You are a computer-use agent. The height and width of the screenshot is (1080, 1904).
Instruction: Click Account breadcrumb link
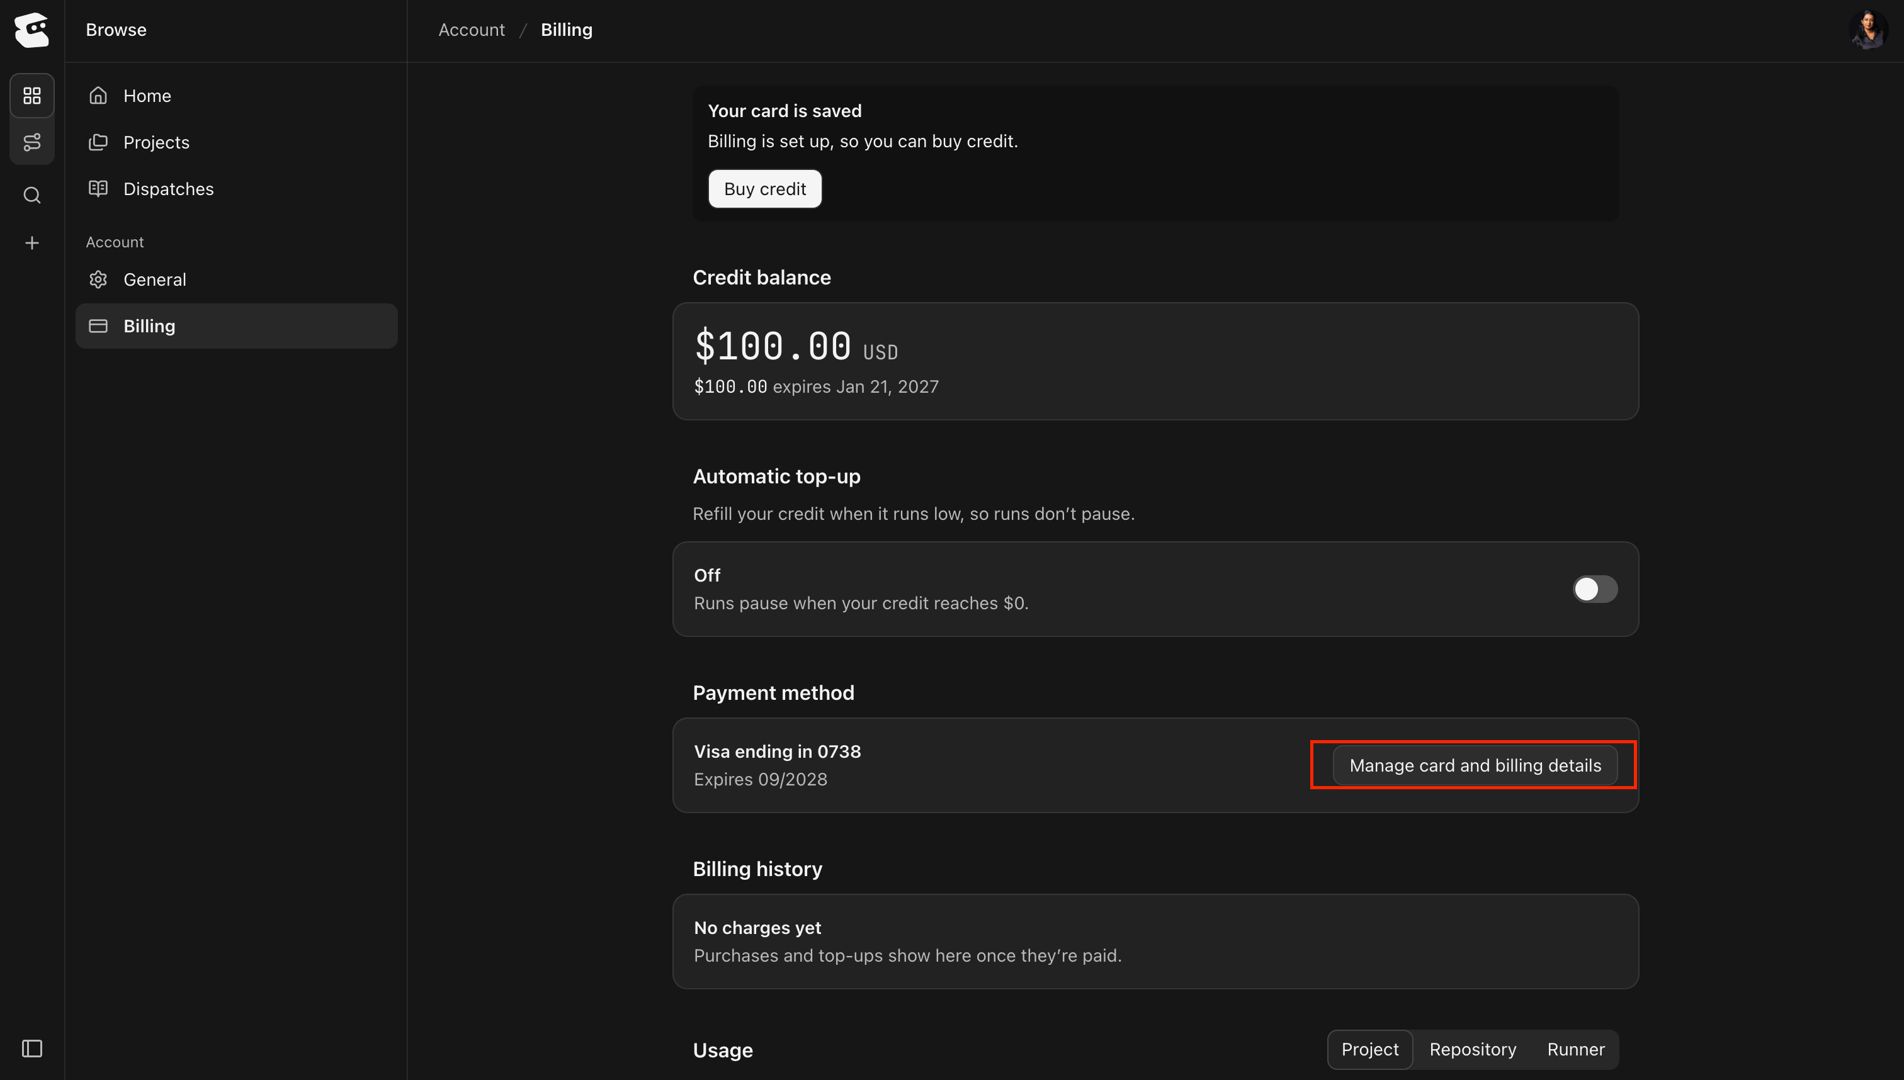click(471, 30)
